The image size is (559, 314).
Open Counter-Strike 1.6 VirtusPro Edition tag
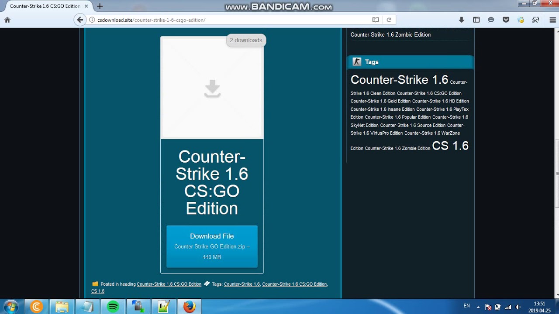point(407,129)
